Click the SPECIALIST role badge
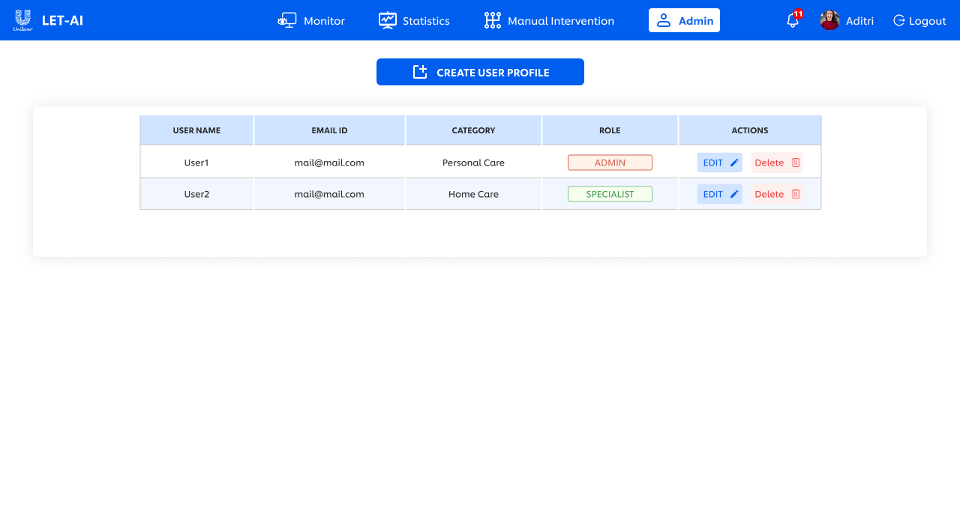The height and width of the screenshot is (528, 960). coord(610,194)
